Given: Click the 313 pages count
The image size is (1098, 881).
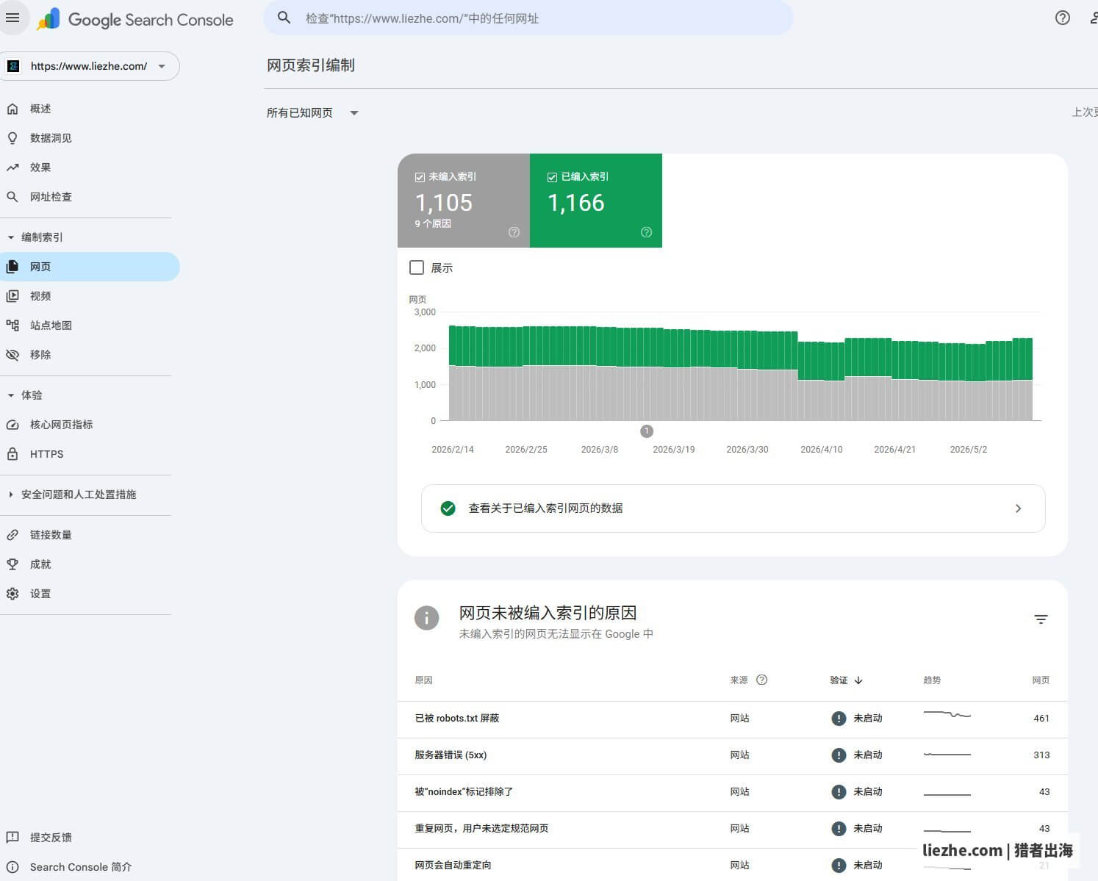Looking at the screenshot, I should coord(1041,755).
